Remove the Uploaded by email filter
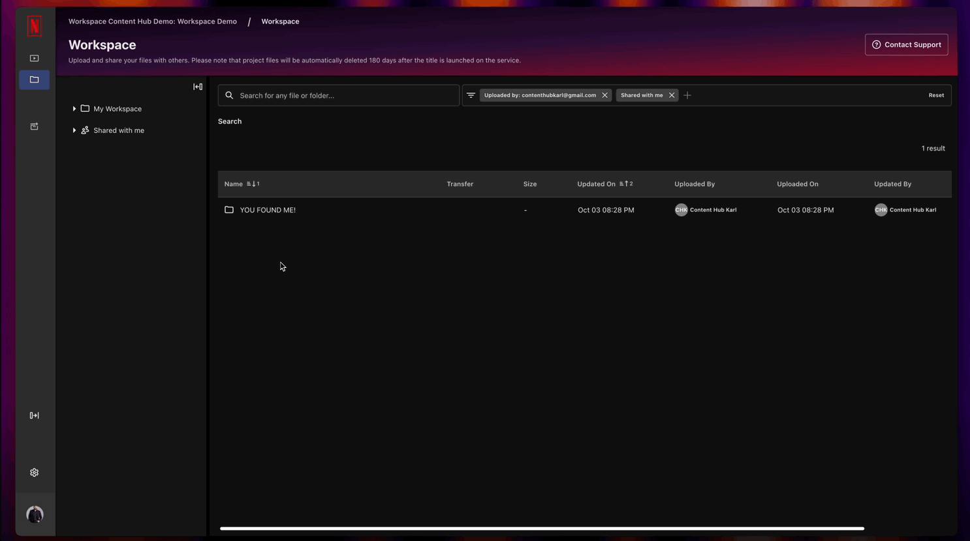970x541 pixels. [x=605, y=95]
